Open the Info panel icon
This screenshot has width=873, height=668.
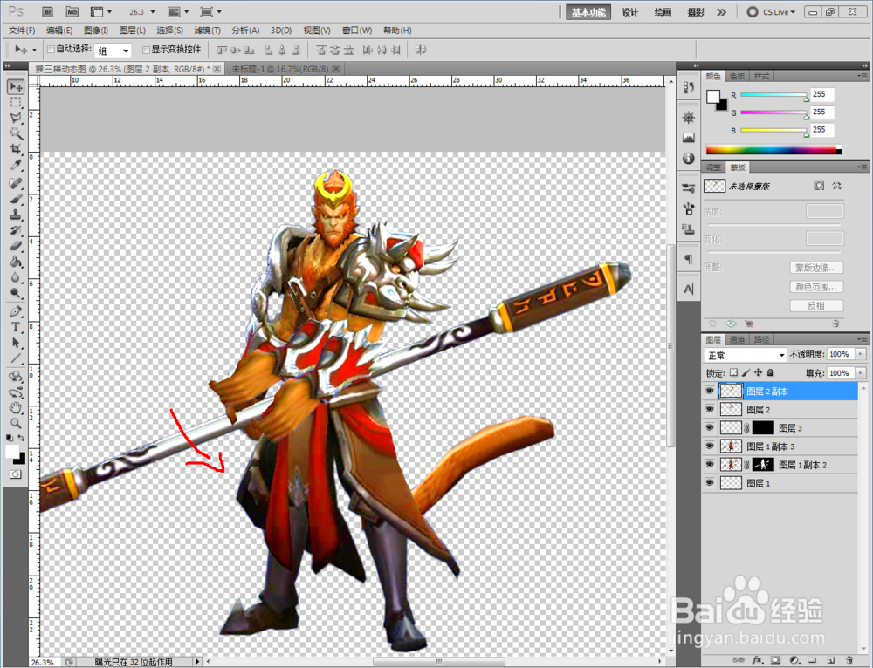coord(689,159)
